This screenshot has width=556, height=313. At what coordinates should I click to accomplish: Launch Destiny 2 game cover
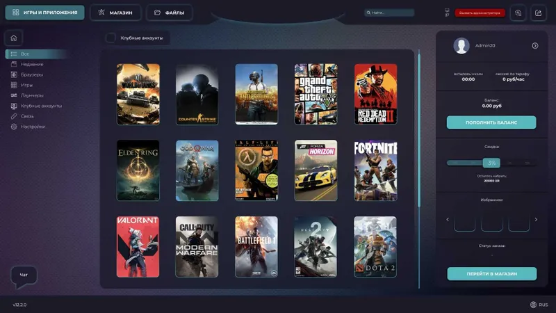pyautogui.click(x=316, y=247)
